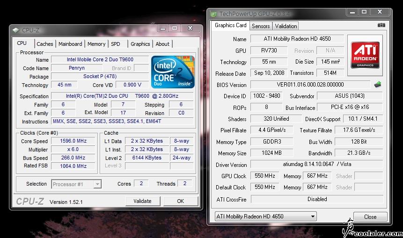Click the Rated FSB value 1064.0 MHz
The width and height of the screenshot is (403, 238).
pos(73,166)
